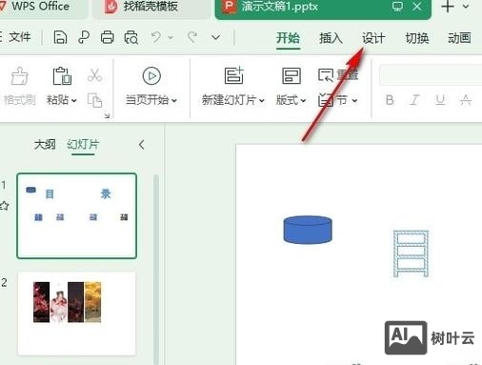
Task: Expand the 新建幻灯片 dropdown
Action: 262,101
